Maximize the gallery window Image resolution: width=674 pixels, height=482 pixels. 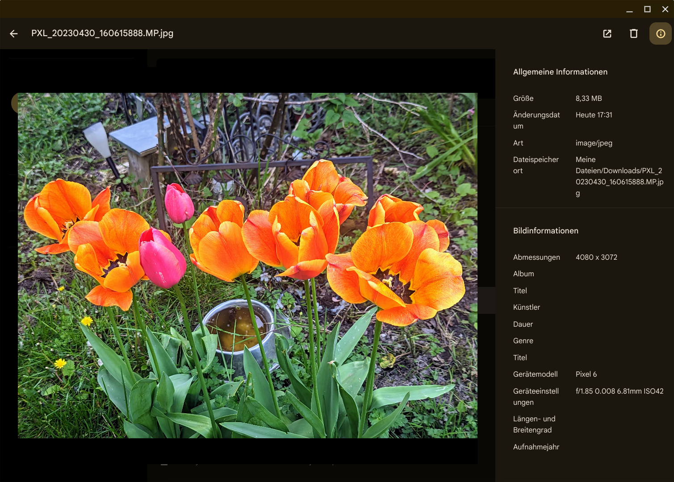pos(647,9)
